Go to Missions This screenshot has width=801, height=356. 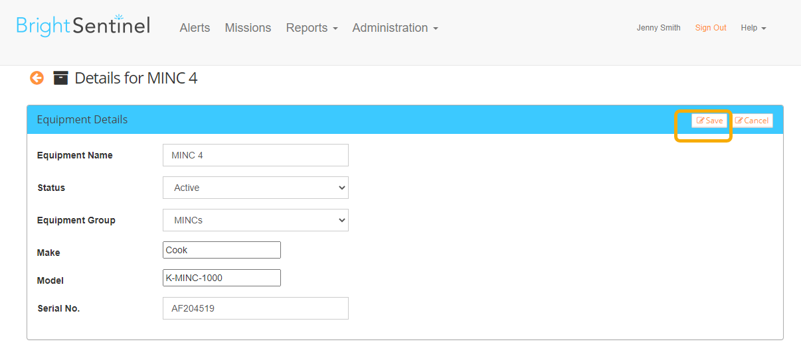click(248, 28)
